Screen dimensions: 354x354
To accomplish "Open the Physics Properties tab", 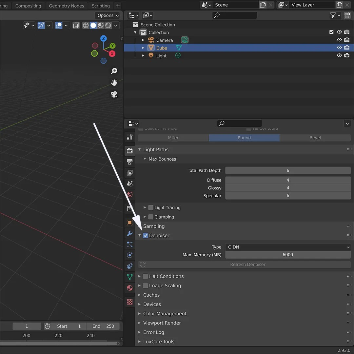I will pyautogui.click(x=129, y=255).
